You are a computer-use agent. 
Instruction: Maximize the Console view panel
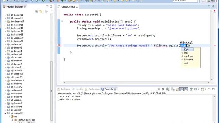tap(213, 89)
